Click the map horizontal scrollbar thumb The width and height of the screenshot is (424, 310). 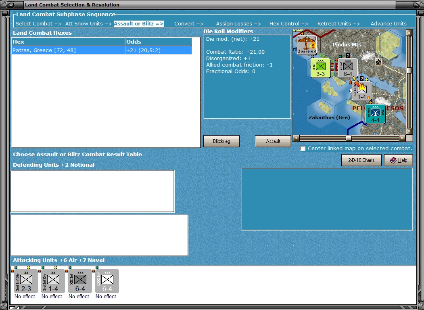(349, 138)
